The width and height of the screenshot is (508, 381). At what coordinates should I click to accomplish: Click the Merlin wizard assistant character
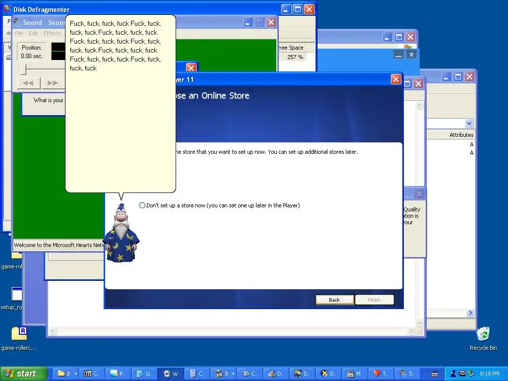[x=121, y=233]
